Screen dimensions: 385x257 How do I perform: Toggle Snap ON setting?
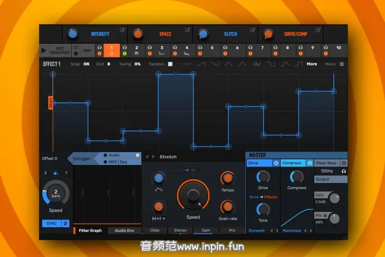tap(86, 64)
